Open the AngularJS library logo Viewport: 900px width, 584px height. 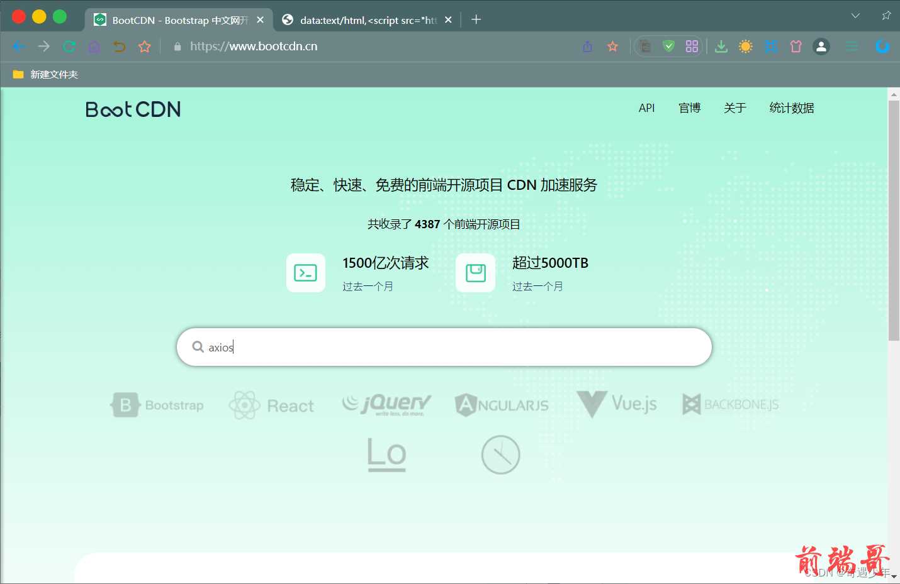(x=502, y=405)
